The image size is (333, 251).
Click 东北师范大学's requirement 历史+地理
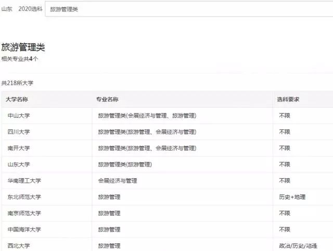point(292,197)
